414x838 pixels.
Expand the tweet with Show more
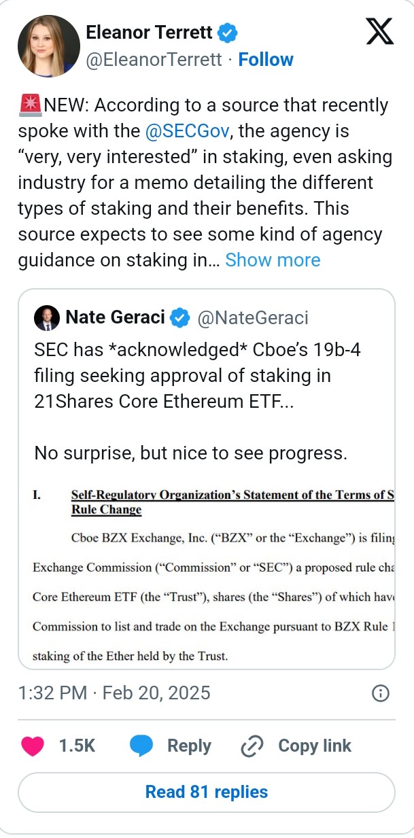[x=273, y=260]
